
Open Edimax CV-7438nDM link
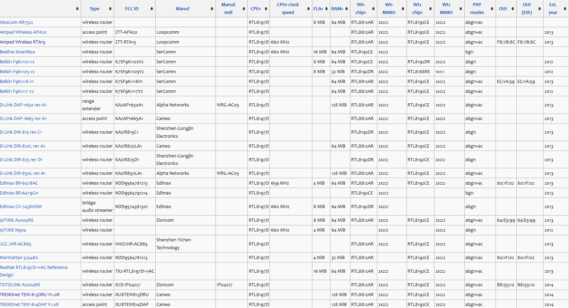pyautogui.click(x=21, y=207)
